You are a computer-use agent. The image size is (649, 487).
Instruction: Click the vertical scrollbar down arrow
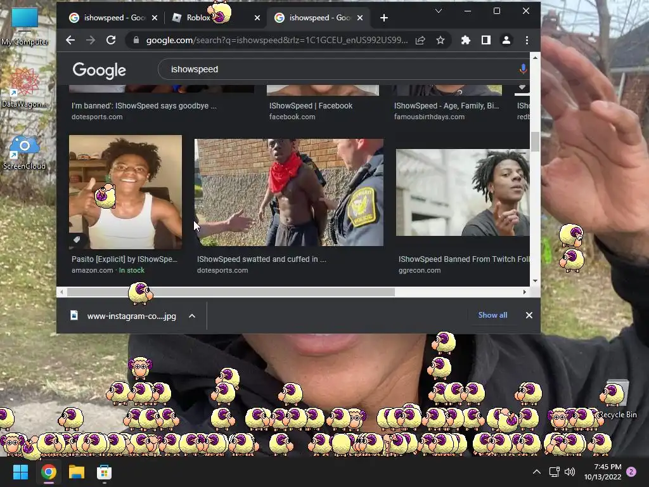pyautogui.click(x=535, y=281)
